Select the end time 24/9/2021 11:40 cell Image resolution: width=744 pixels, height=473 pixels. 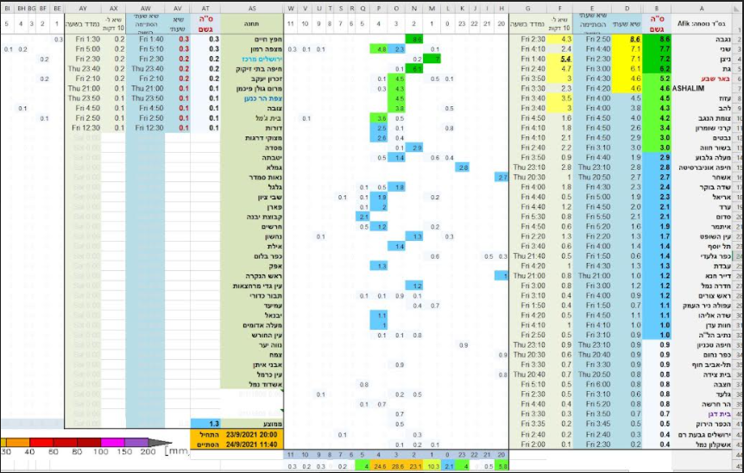coord(251,444)
